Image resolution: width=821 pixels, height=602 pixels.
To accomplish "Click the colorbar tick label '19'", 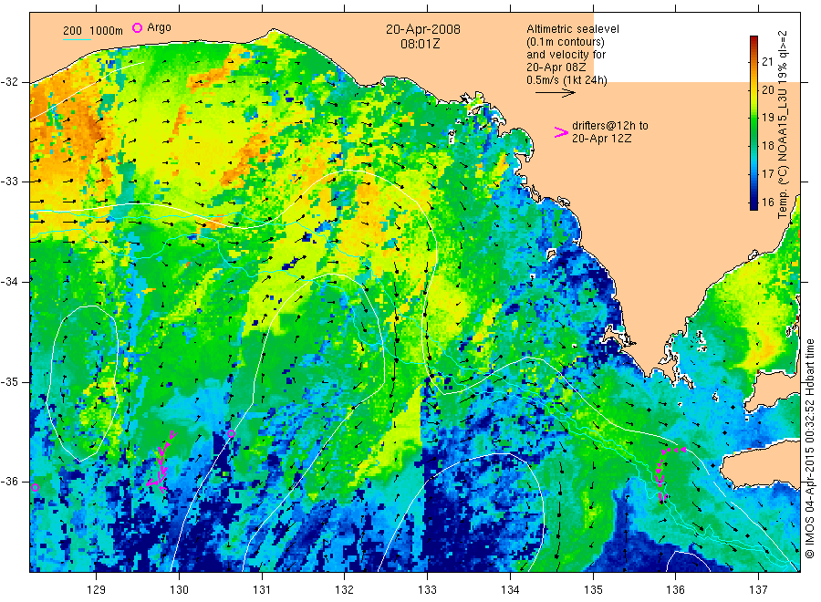I will pos(767,118).
